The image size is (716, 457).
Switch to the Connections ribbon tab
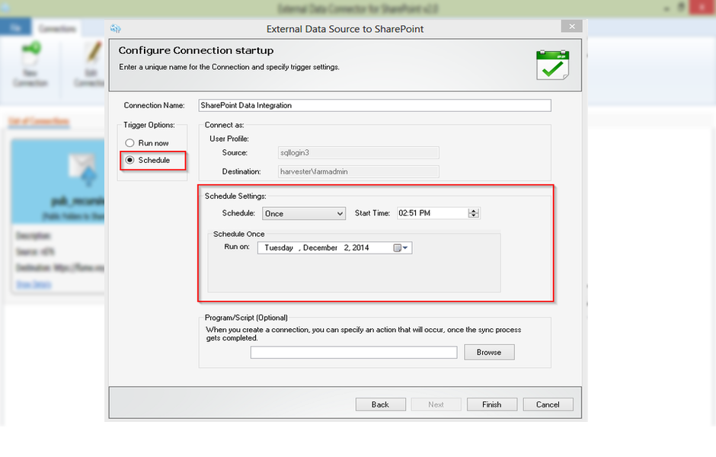[x=58, y=28]
